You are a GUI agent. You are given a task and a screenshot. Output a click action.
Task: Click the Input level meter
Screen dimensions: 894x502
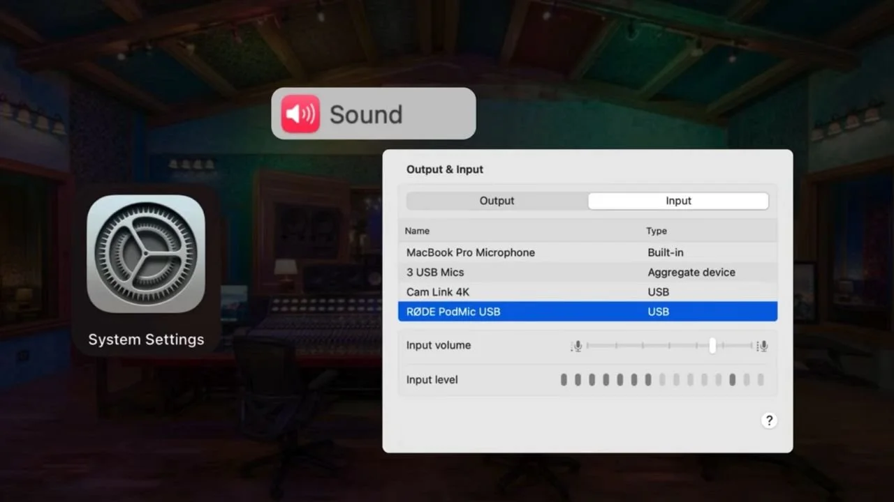[x=662, y=380]
